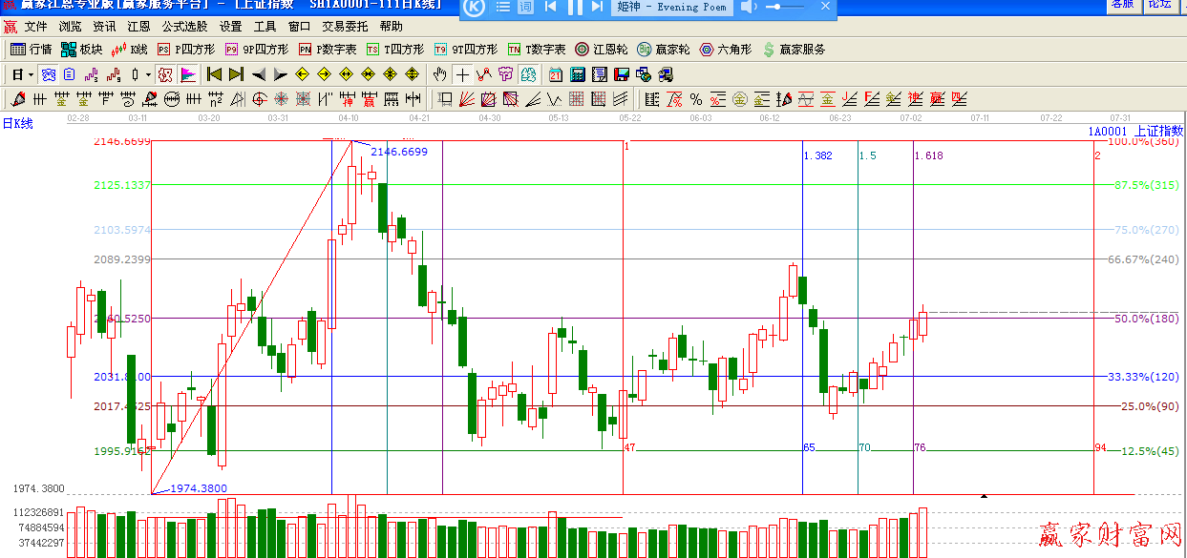Click the 66.67%(240) level label

(x=1143, y=259)
